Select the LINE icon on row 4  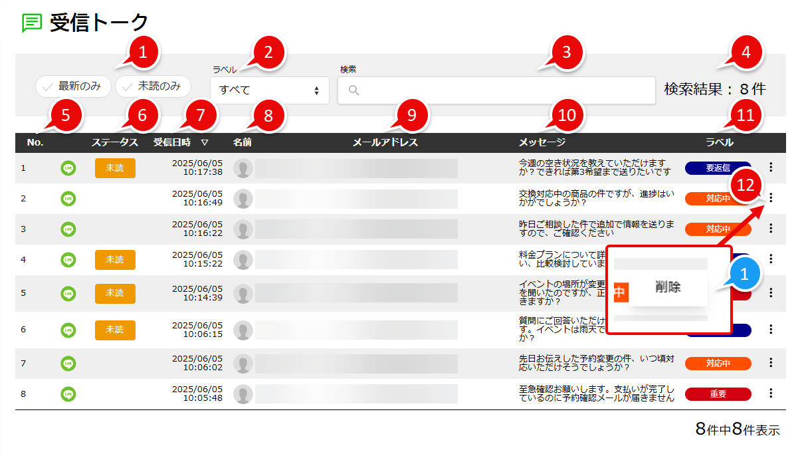pos(68,260)
